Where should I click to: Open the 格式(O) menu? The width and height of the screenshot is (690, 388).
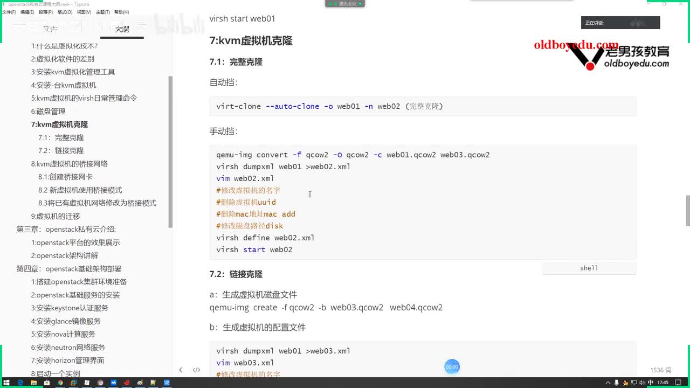65,12
